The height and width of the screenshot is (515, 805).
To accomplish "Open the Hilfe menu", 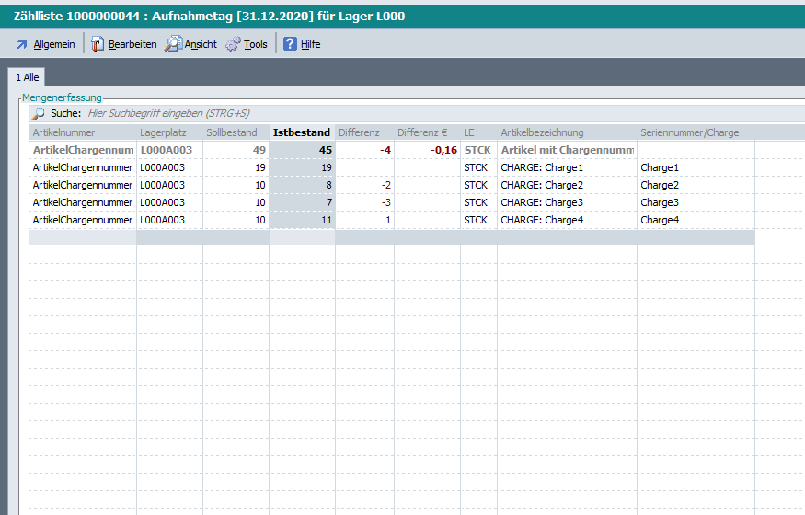I will click(x=310, y=44).
